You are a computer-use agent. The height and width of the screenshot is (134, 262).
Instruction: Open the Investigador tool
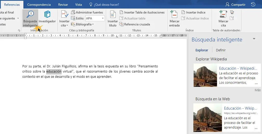pos(47,17)
